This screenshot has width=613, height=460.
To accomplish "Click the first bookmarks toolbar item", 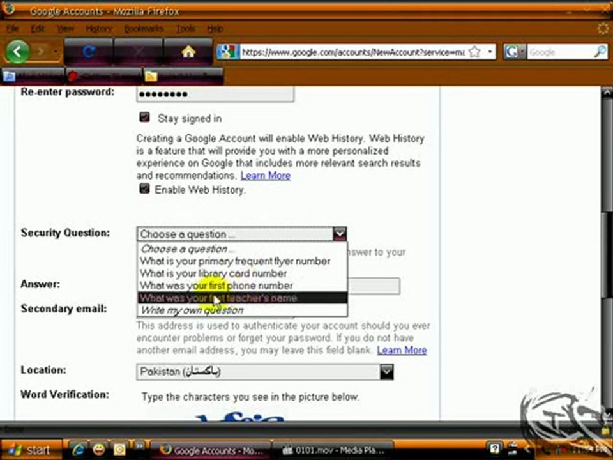I will coord(33,76).
